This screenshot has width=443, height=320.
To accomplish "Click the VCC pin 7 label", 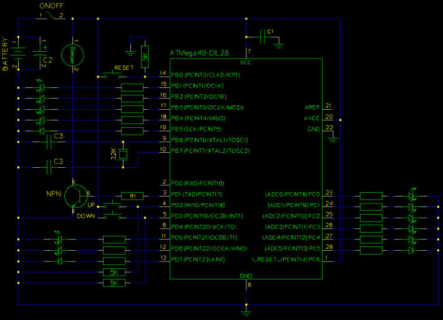I will 246,63.
